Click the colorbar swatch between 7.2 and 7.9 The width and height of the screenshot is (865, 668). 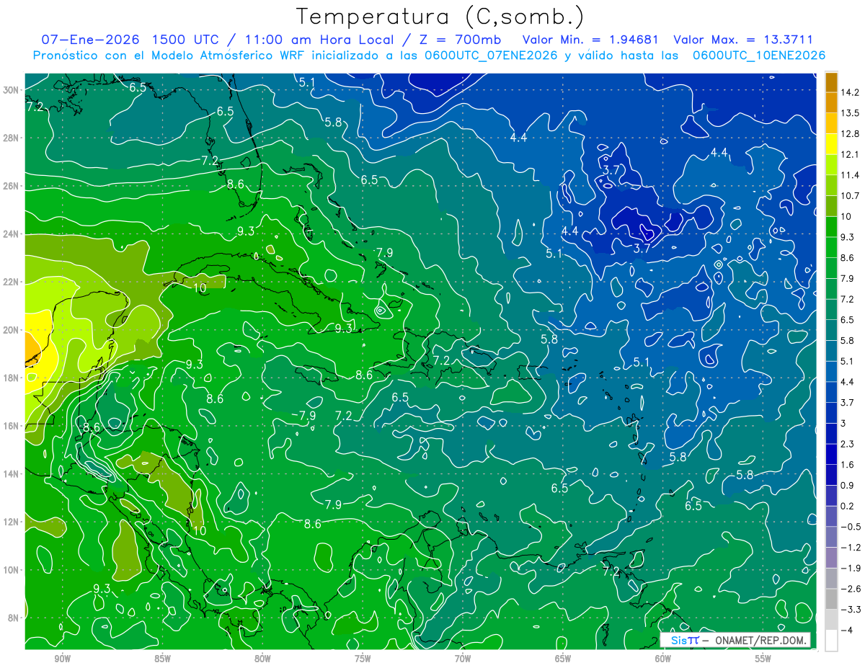pyautogui.click(x=831, y=289)
